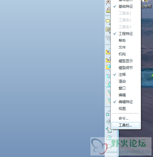Click the annotation feature icon
The width and height of the screenshot is (153, 157).
[x=108, y=30]
